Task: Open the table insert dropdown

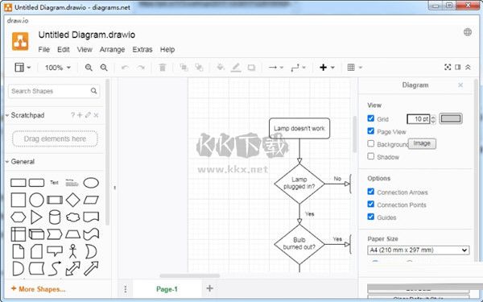Action: 354,68
